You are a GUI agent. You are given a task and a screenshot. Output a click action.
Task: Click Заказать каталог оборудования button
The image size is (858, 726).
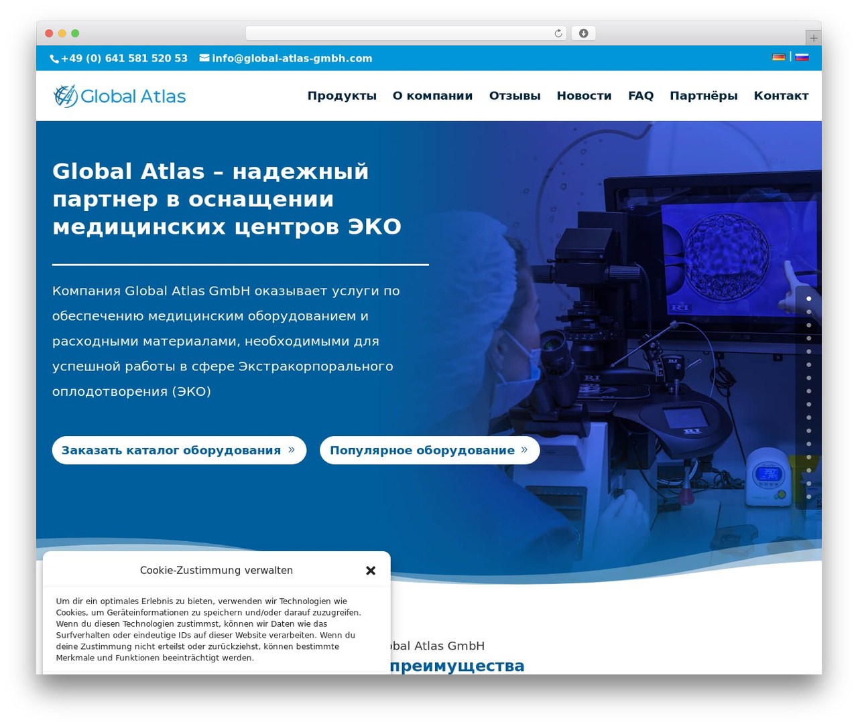coord(179,450)
